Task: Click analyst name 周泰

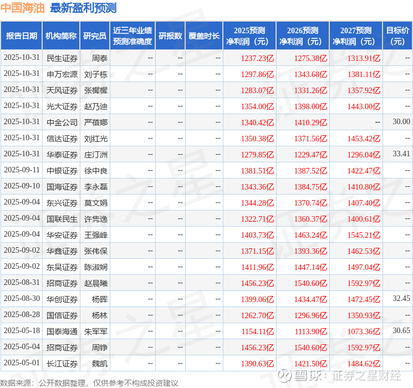Action: click(x=100, y=58)
